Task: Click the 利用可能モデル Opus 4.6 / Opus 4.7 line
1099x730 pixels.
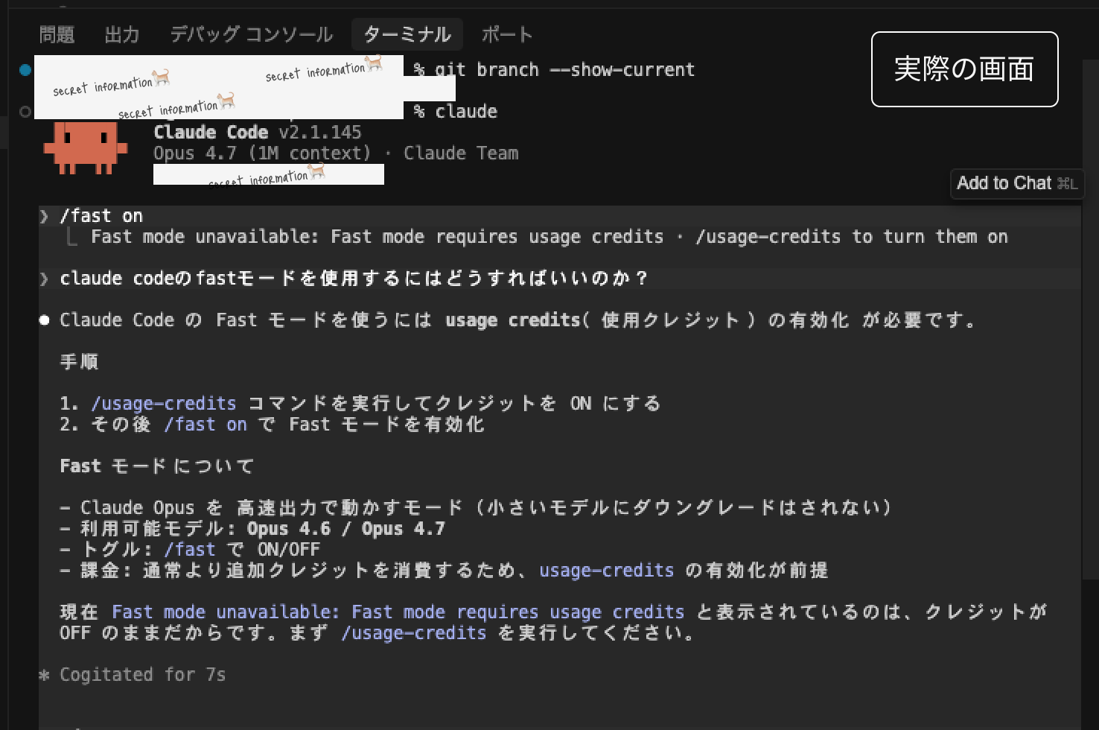Action: point(252,529)
